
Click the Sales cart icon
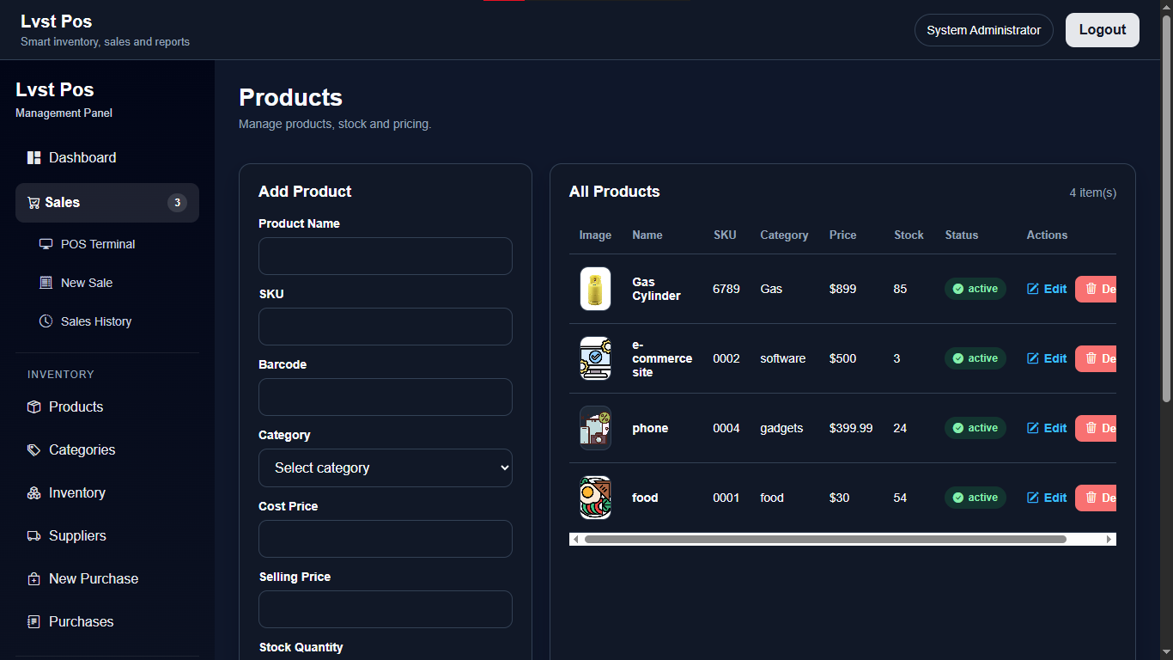pos(33,203)
